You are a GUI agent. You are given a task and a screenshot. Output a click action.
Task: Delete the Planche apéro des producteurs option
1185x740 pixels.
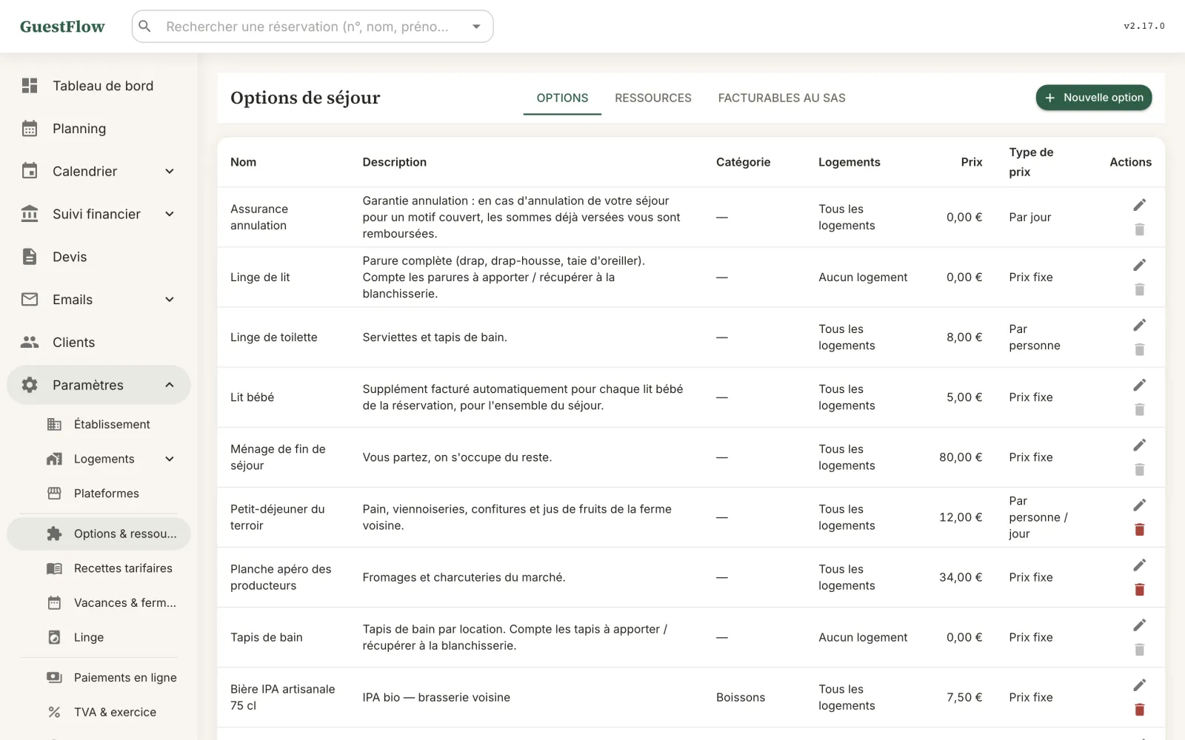click(1139, 590)
